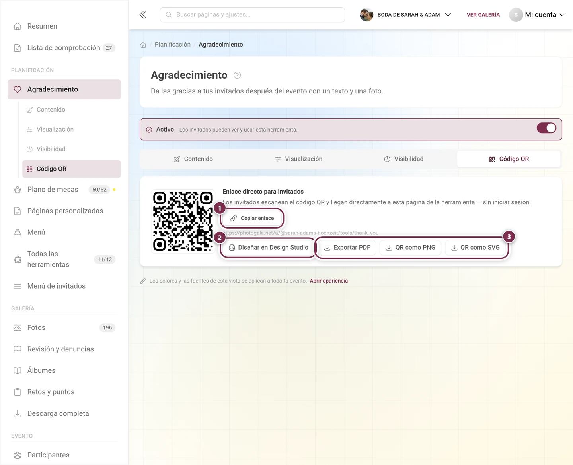Click the Plano de mesas people icon
Image resolution: width=573 pixels, height=465 pixels.
click(x=18, y=190)
